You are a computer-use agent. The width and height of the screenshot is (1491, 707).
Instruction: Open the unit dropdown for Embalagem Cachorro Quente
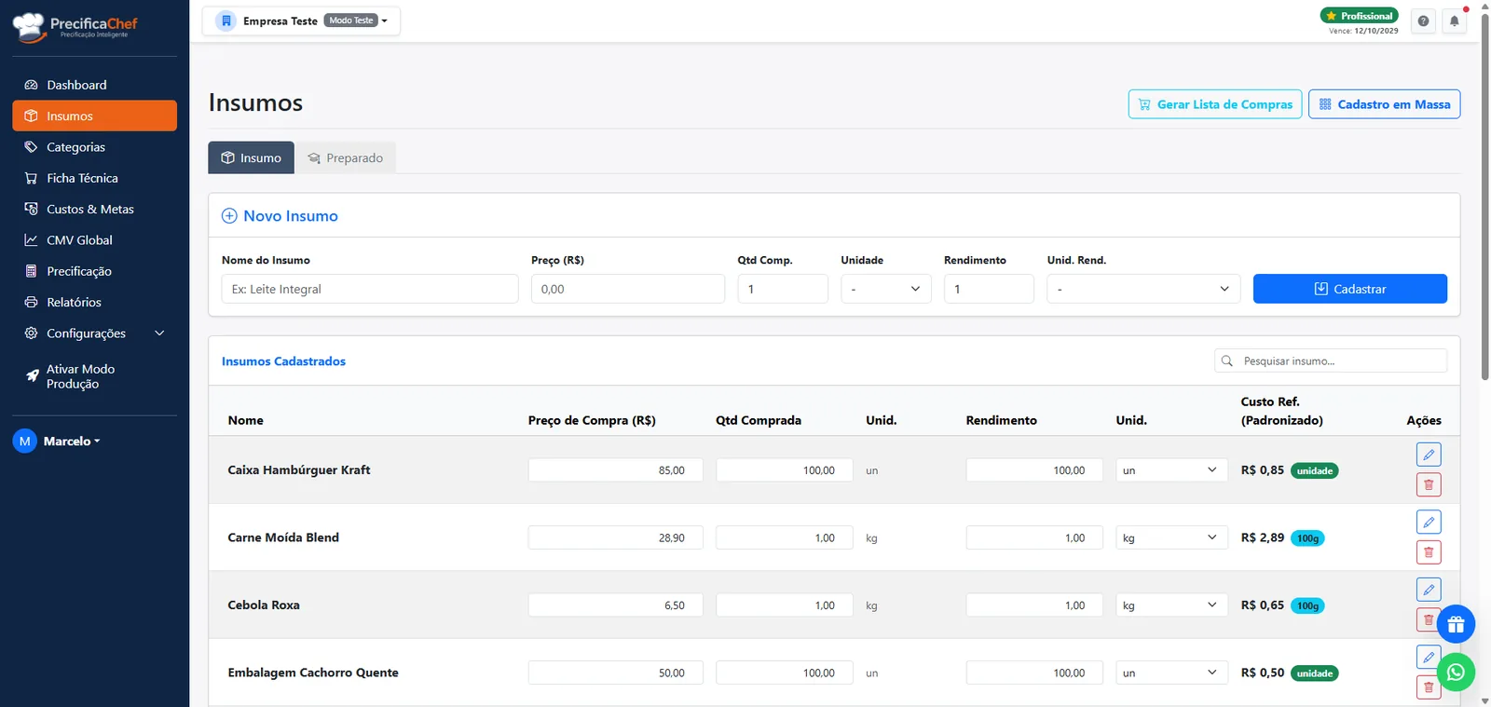pos(1171,673)
